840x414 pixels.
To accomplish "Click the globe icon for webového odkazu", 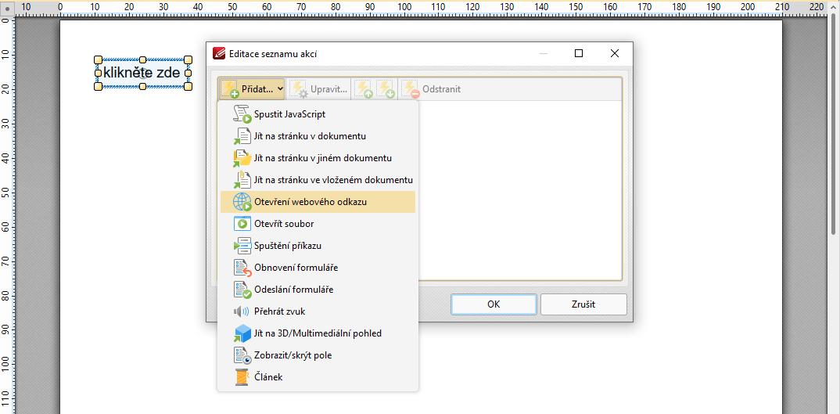I will (242, 202).
